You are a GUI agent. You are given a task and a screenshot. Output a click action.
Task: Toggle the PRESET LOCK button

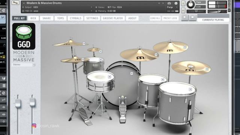[x=170, y=18]
